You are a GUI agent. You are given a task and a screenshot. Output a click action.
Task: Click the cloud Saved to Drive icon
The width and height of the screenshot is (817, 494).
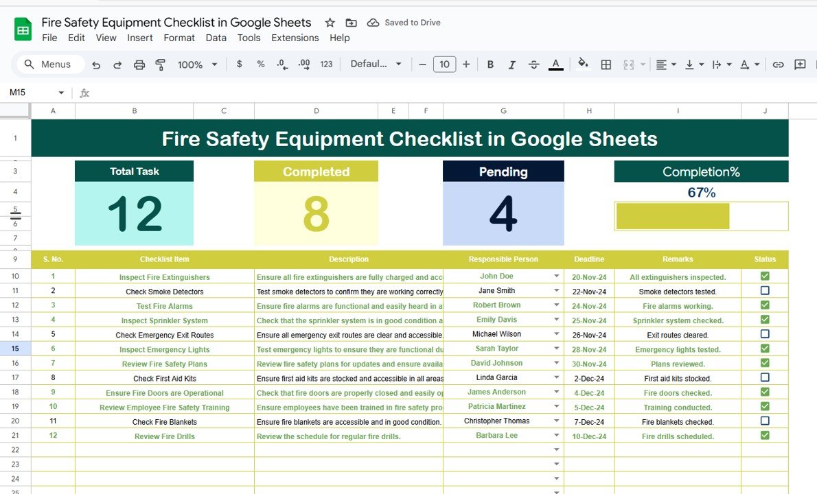point(373,23)
